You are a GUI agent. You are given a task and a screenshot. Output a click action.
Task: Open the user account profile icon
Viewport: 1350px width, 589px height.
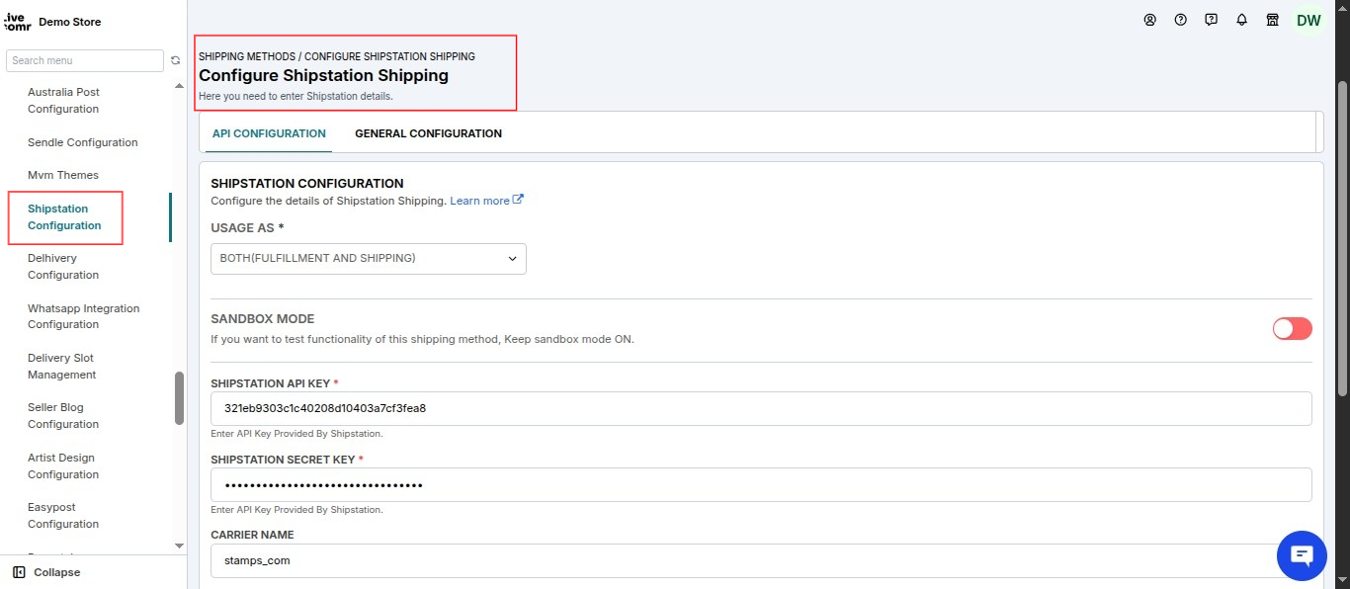tap(1149, 20)
